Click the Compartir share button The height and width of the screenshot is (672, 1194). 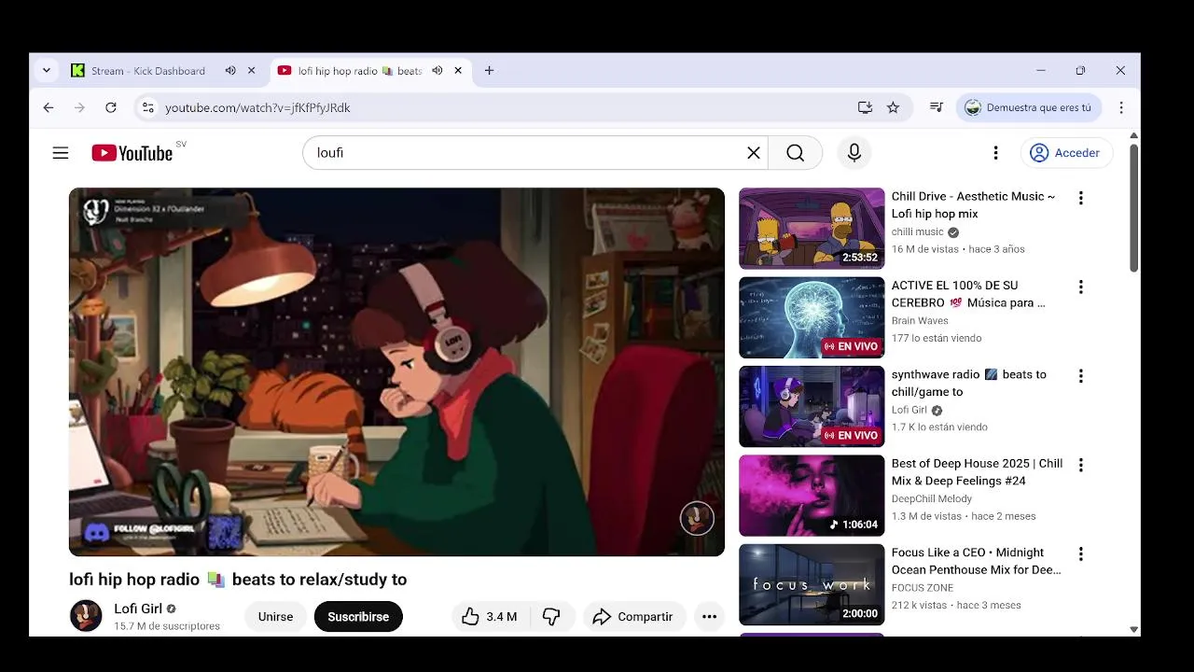coord(632,617)
